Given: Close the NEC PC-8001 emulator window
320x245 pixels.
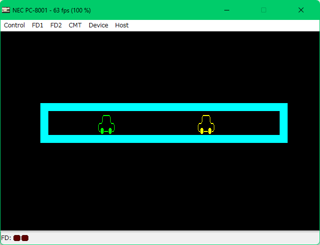Looking at the screenshot, I should tap(301, 10).
